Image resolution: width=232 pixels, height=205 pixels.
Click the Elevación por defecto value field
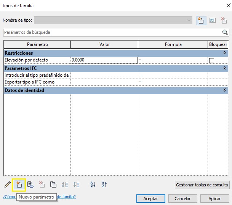pyautogui.click(x=104, y=60)
